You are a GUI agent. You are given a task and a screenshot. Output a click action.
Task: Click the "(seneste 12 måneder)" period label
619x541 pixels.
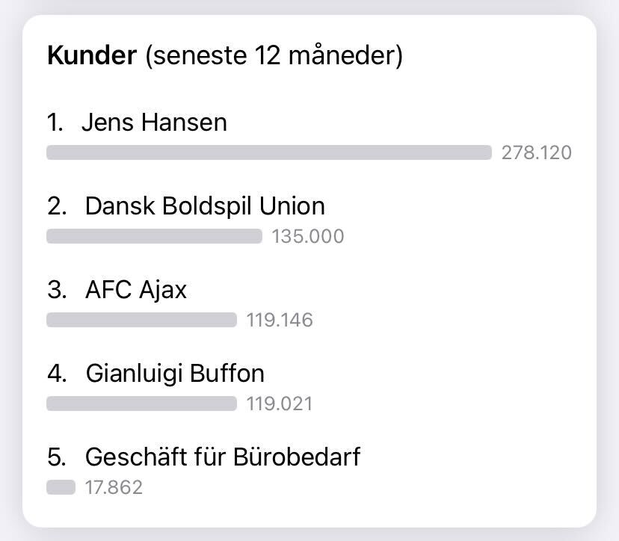[274, 55]
